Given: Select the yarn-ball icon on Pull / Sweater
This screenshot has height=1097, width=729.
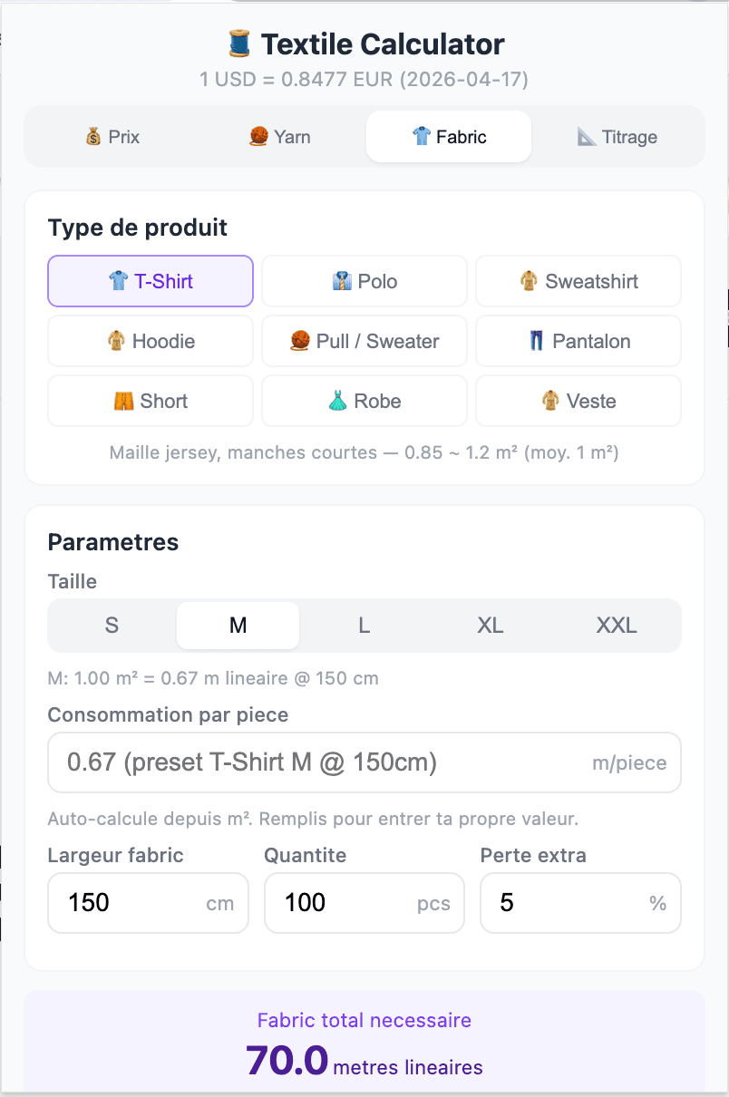Looking at the screenshot, I should (x=299, y=341).
